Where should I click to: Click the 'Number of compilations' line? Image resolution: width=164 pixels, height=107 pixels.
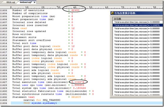click(30, 13)
